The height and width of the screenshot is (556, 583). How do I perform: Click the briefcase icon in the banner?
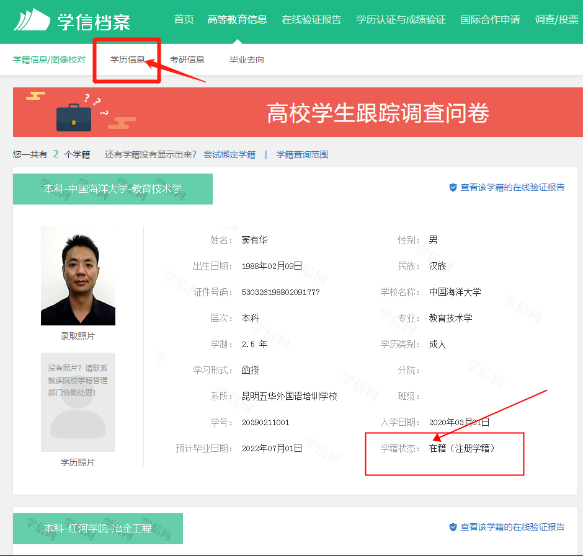coord(74,118)
